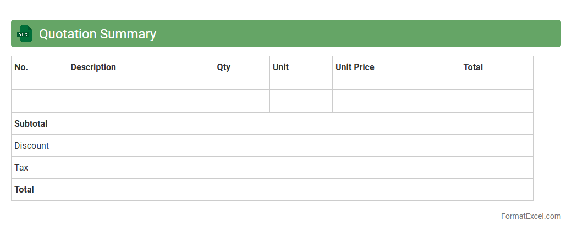
Task: Select the first empty Unit Price cell
Action: (x=396, y=84)
